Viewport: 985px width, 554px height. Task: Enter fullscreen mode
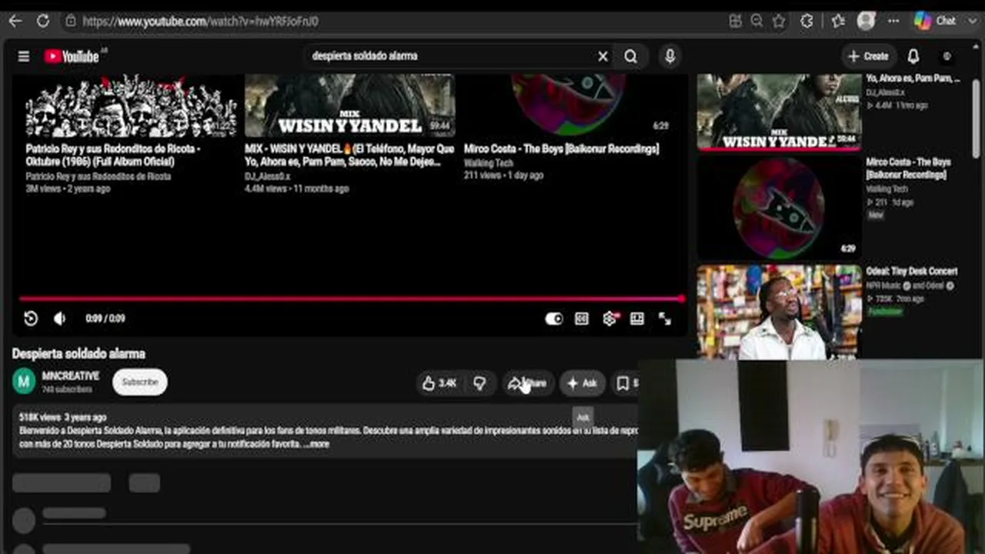[x=665, y=319]
